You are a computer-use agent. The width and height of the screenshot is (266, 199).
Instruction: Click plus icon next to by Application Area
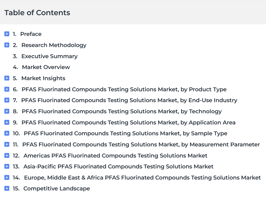click(x=7, y=122)
